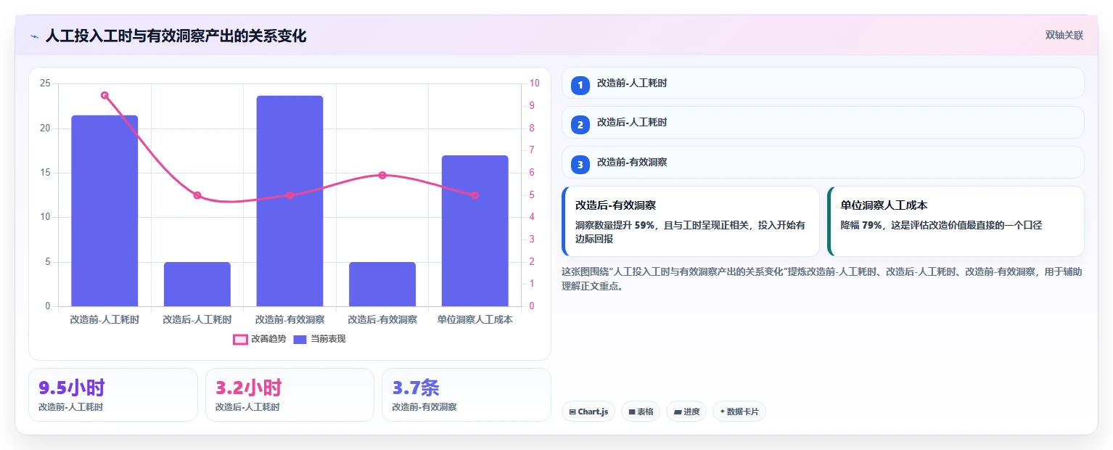The image size is (1113, 450).
Task: Click the x-axis label 单位洞察人工成本
Action: pyautogui.click(x=475, y=319)
